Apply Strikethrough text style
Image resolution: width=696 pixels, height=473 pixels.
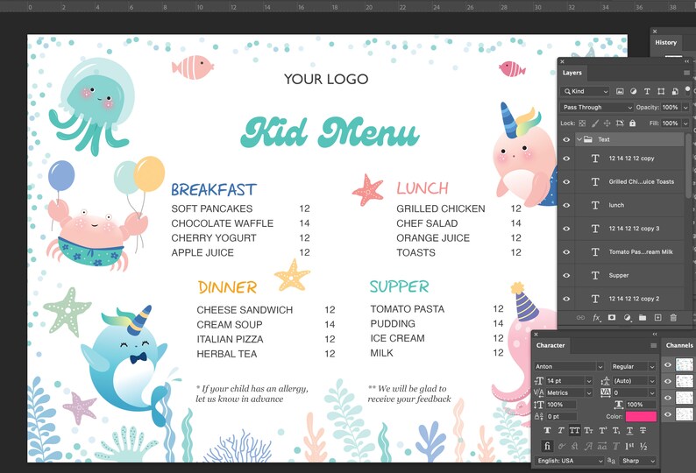click(643, 430)
